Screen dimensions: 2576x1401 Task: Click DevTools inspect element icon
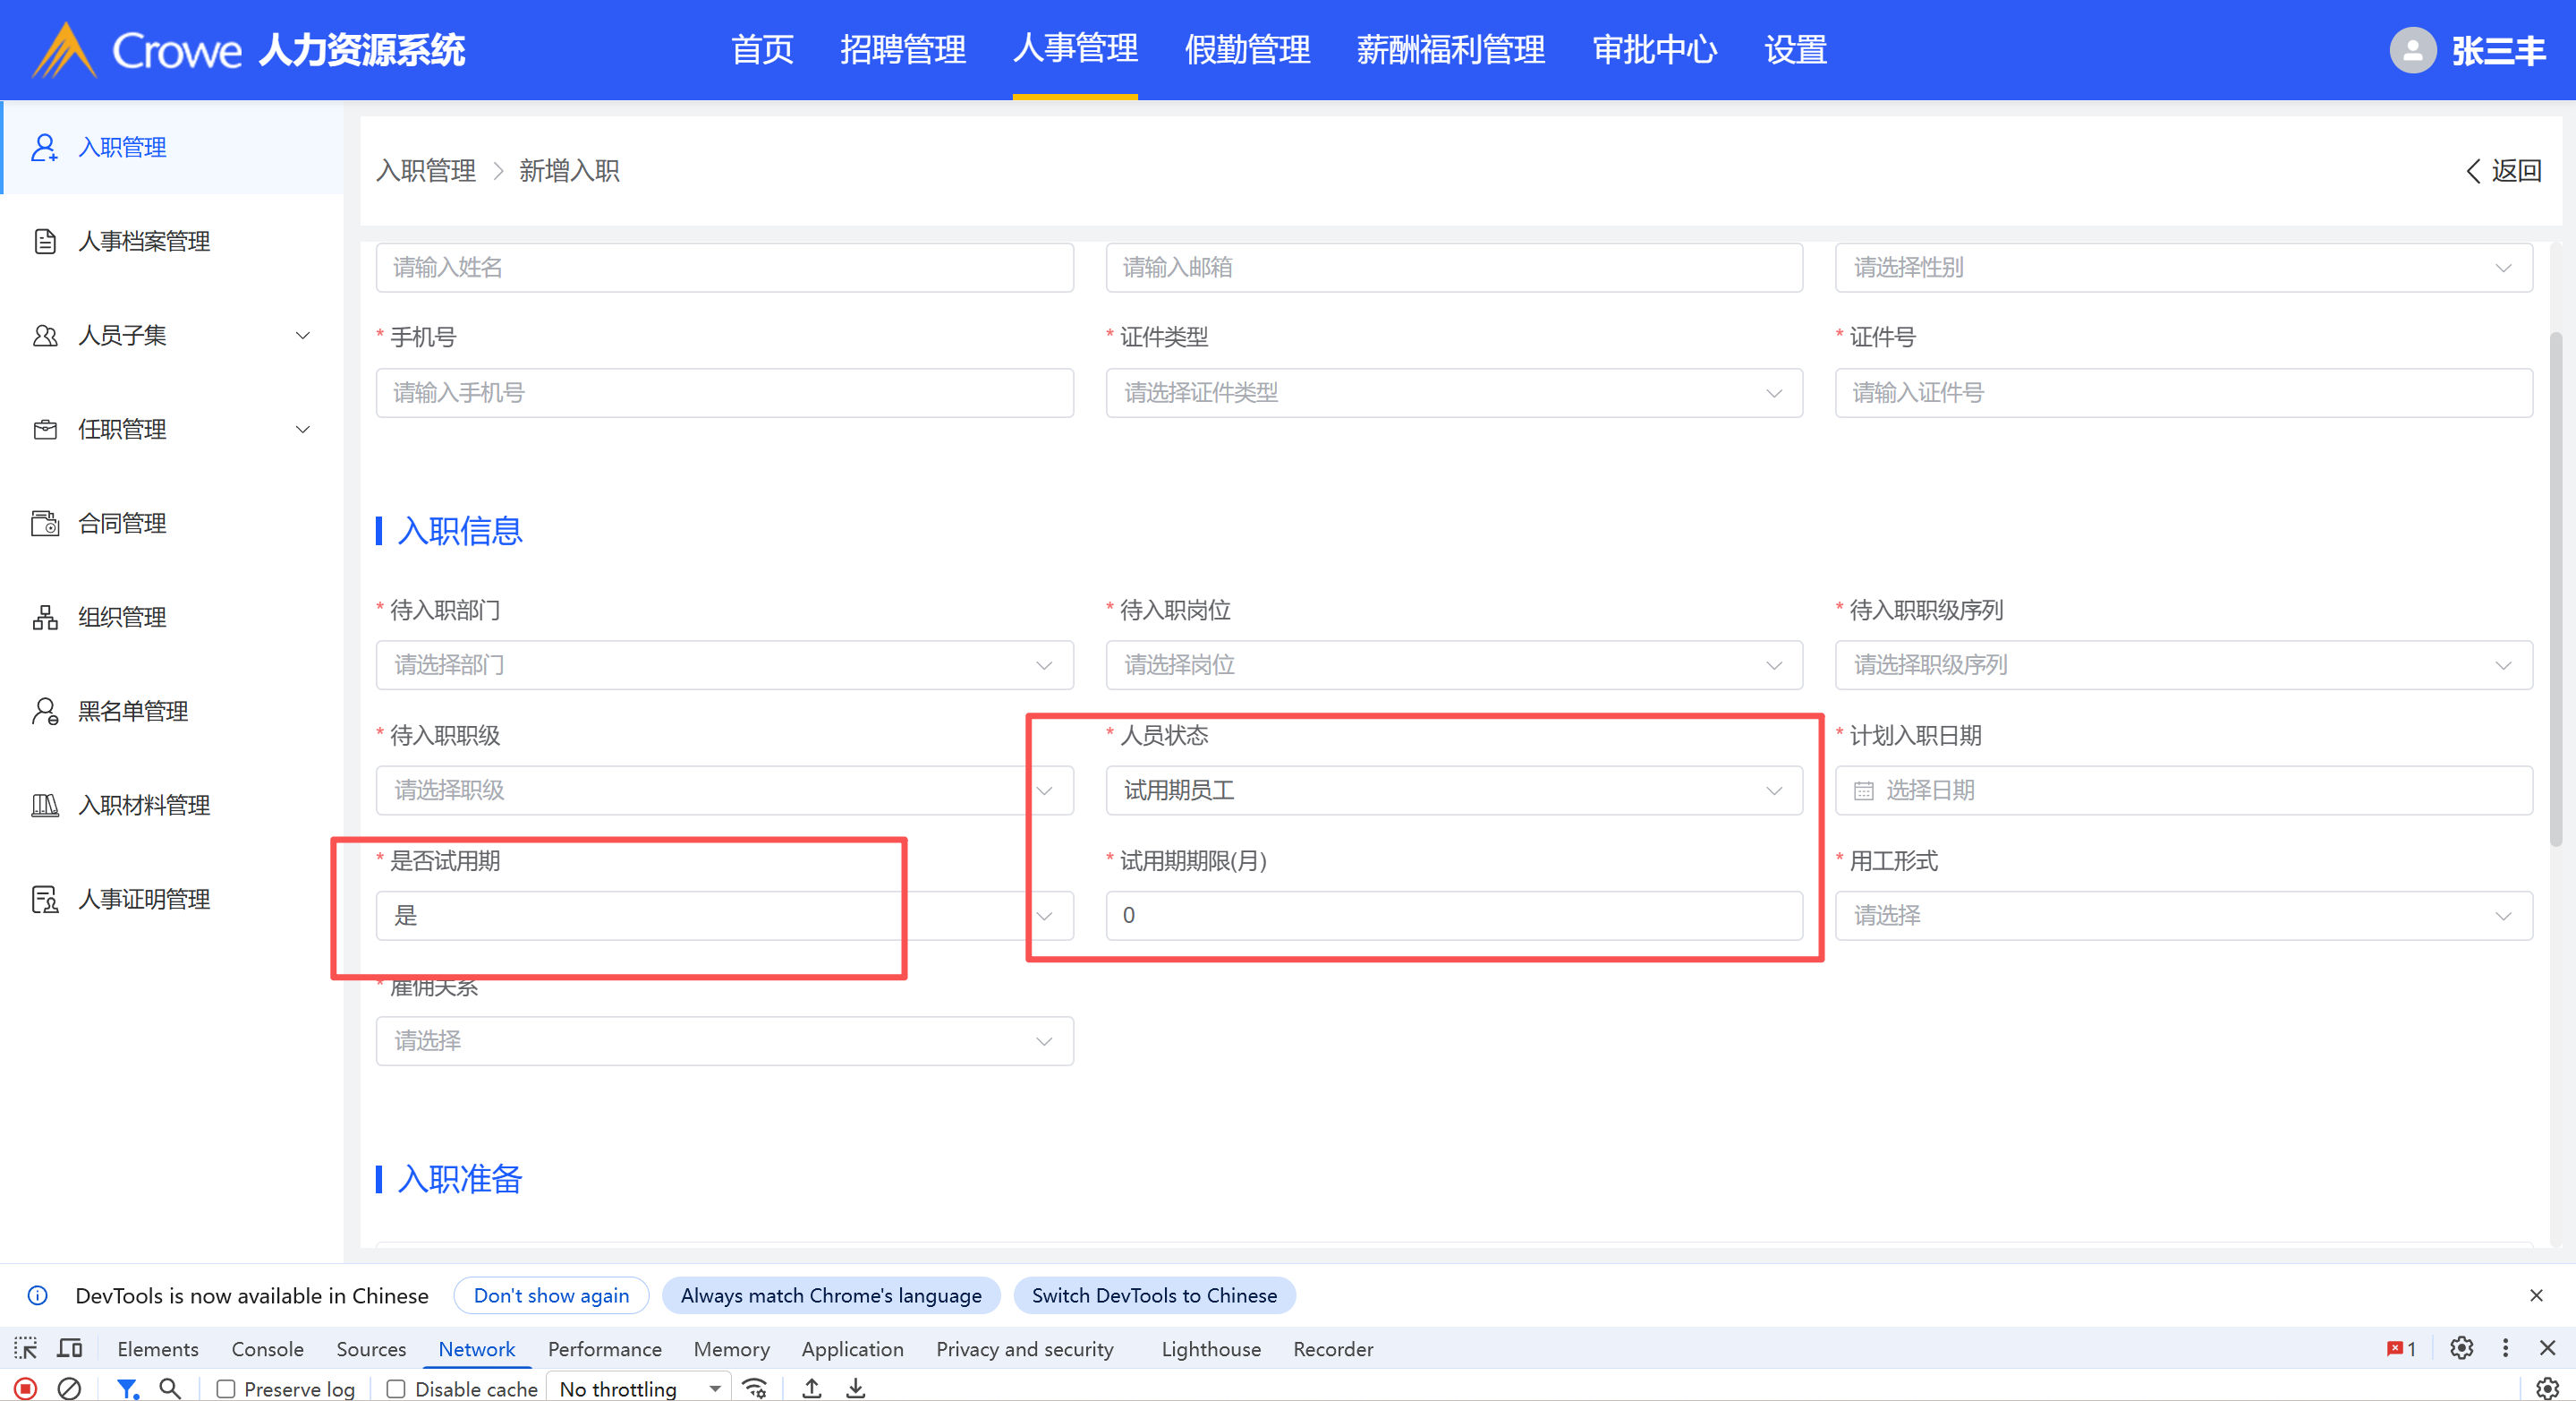coord(26,1349)
